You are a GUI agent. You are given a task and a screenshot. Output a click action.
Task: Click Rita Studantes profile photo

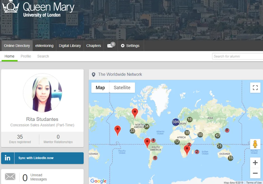43,93
